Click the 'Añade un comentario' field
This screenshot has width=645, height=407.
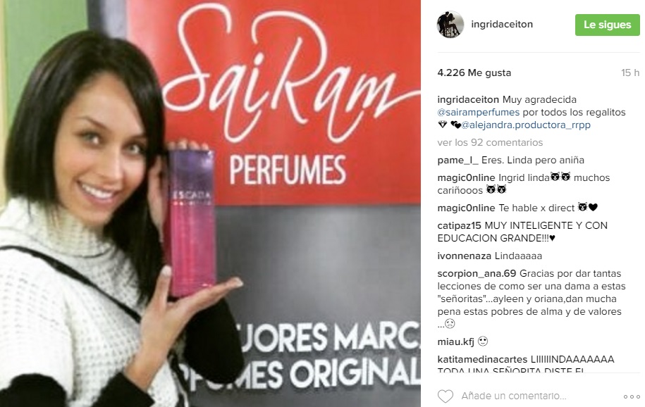point(514,396)
